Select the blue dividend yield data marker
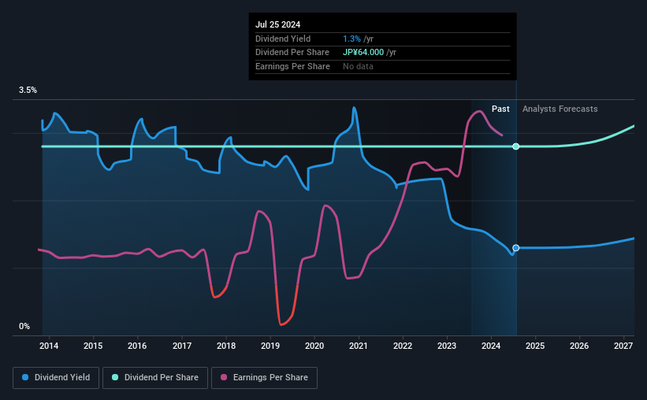Screen dimensions: 647x400 point(515,248)
